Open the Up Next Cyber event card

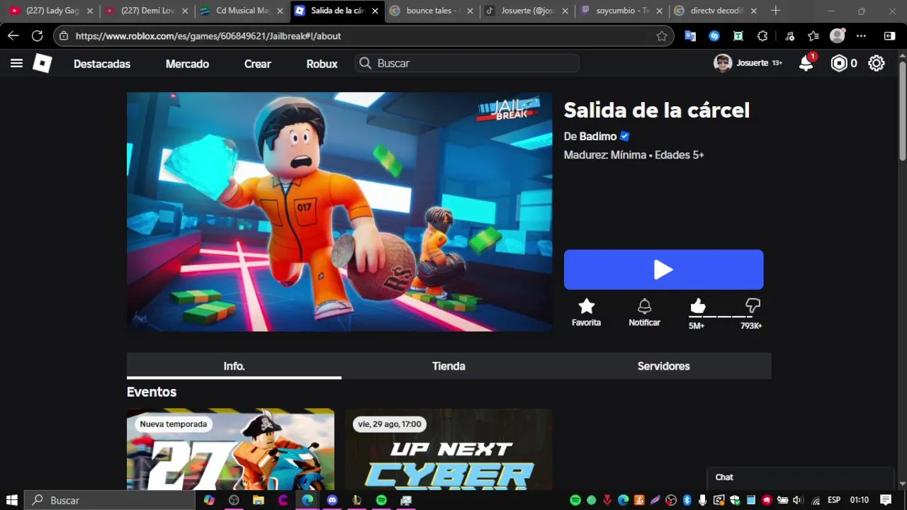pos(449,449)
